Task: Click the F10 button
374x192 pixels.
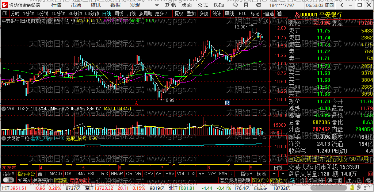Action: 243,14
